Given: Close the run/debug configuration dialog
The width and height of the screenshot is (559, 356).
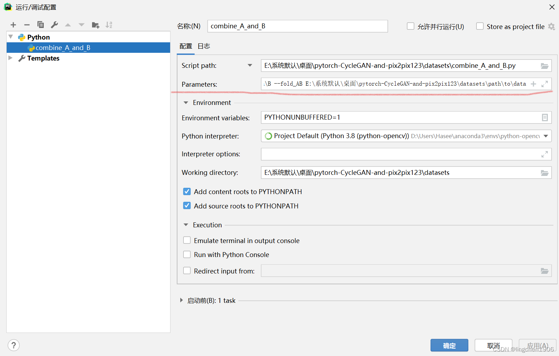Looking at the screenshot, I should pyautogui.click(x=552, y=7).
